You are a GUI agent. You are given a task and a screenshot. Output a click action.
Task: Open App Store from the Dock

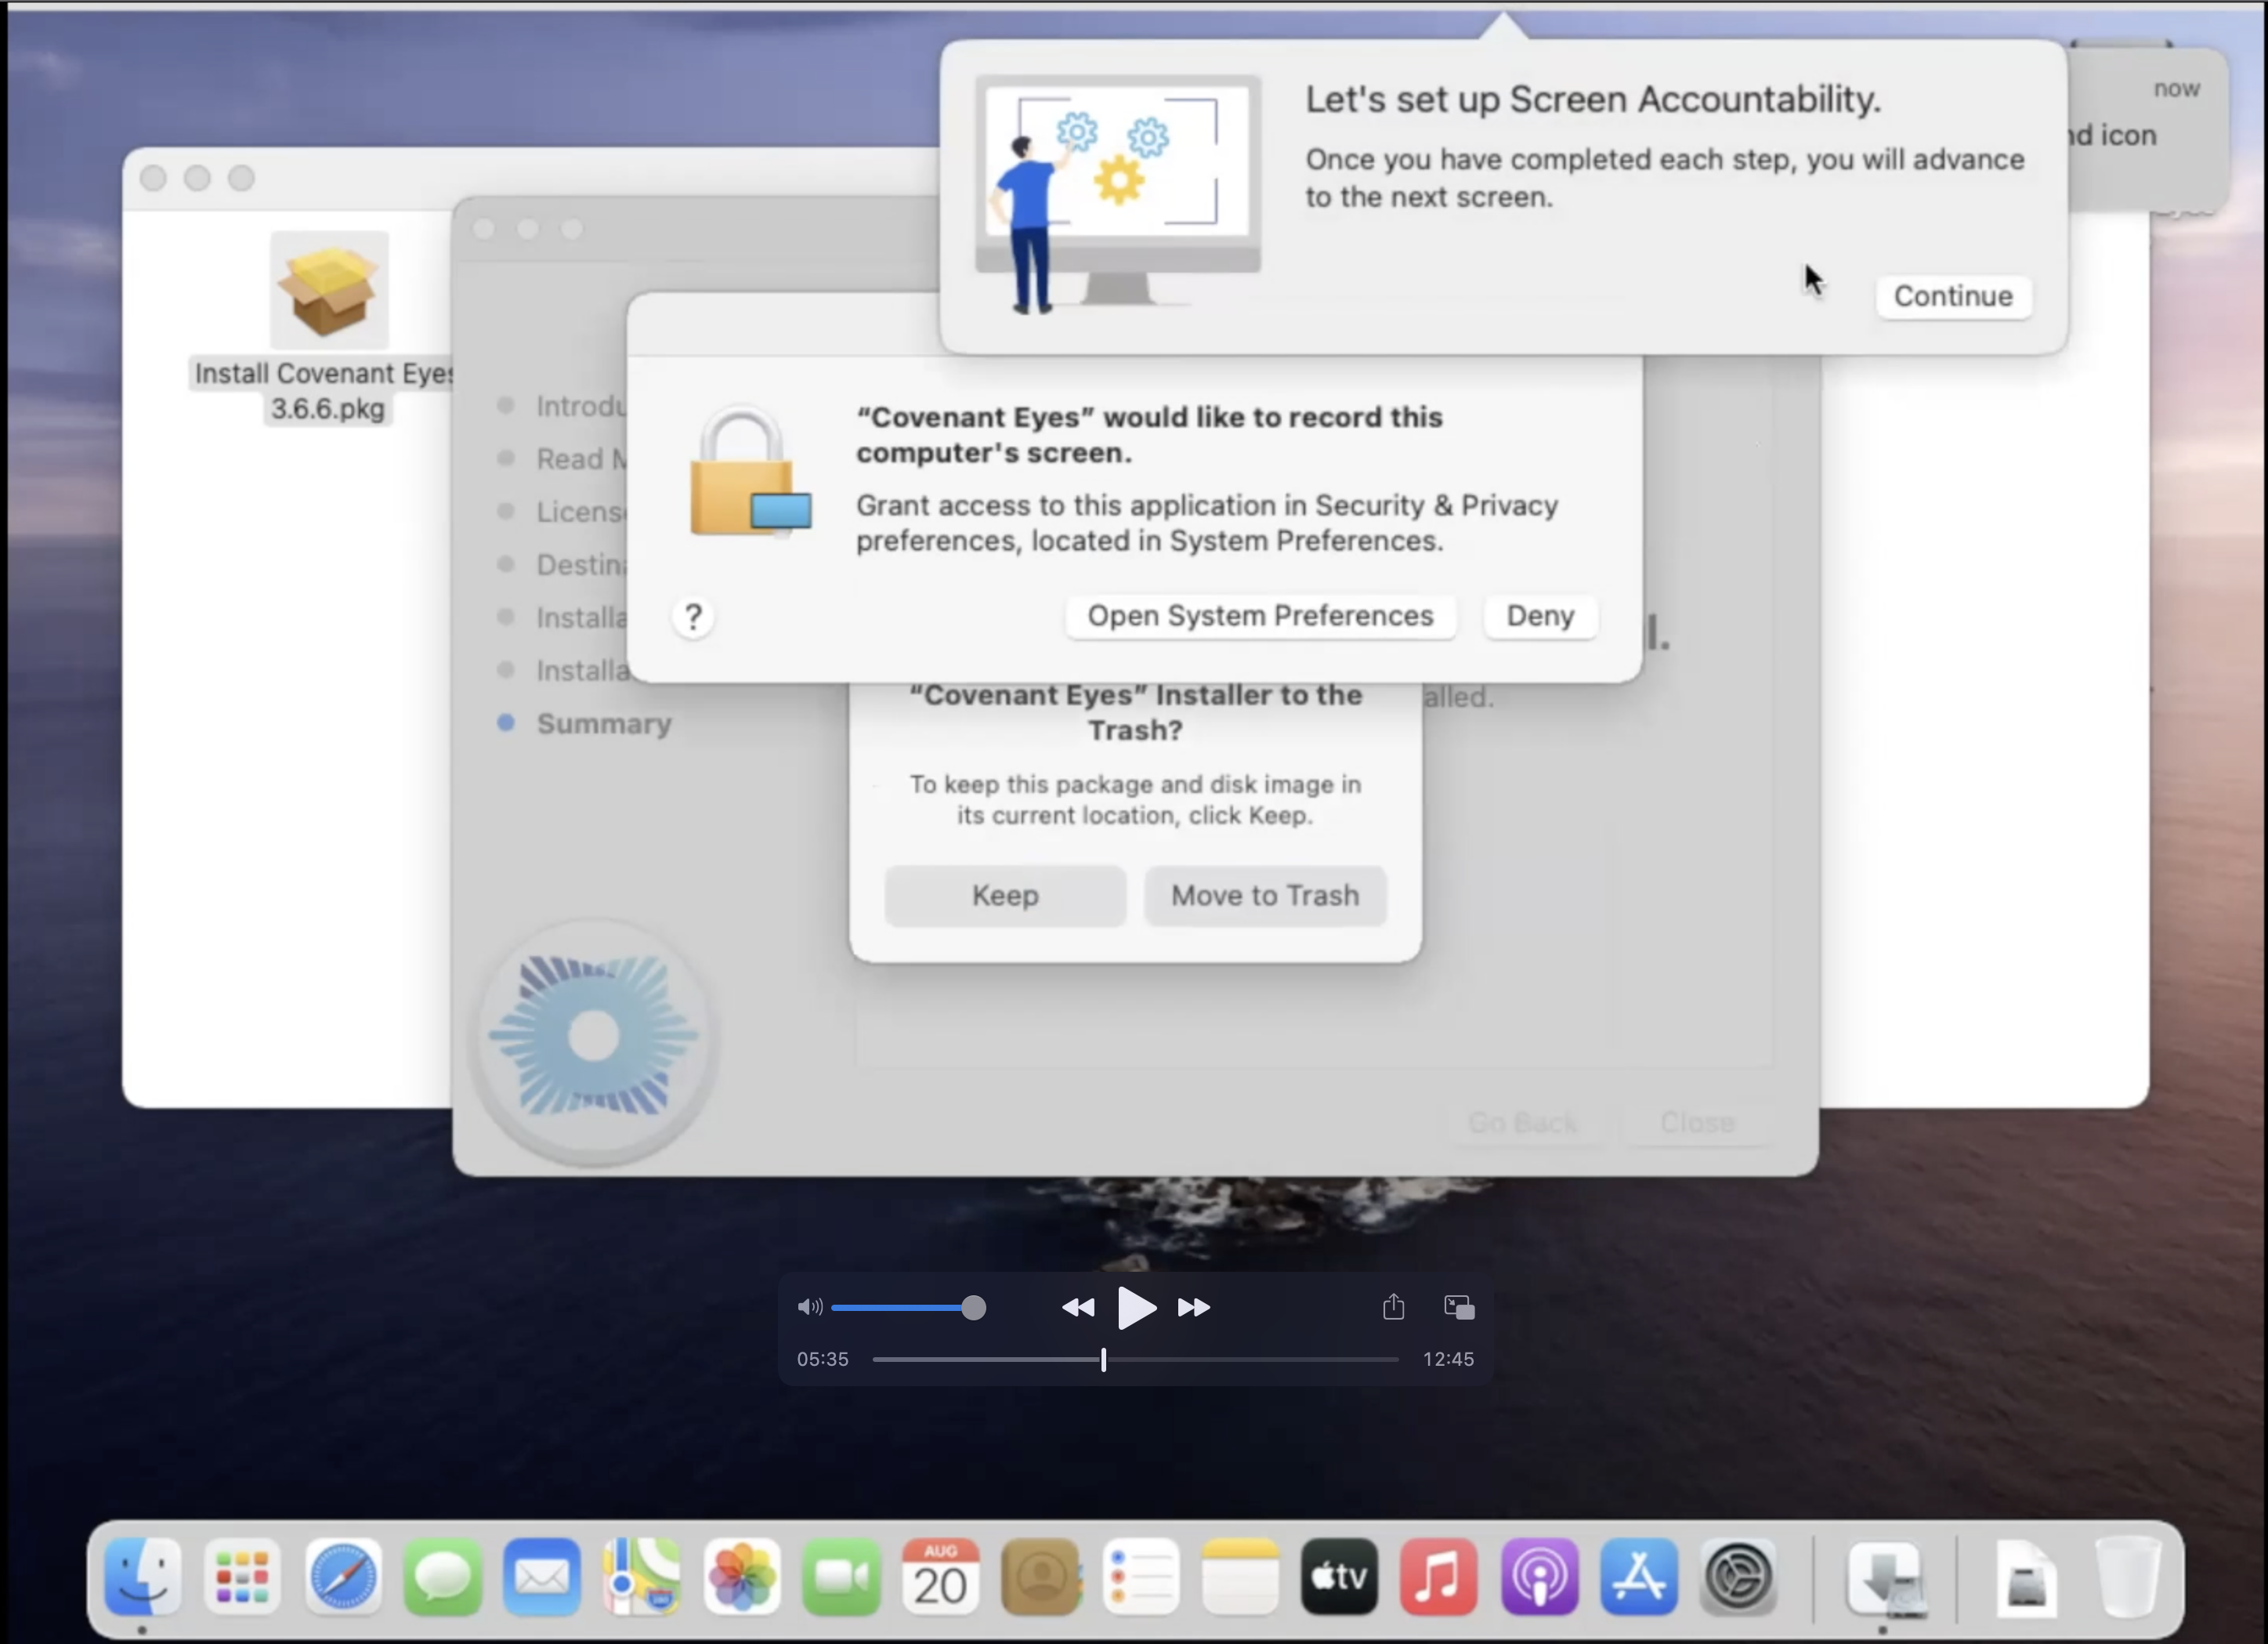pyautogui.click(x=1639, y=1577)
